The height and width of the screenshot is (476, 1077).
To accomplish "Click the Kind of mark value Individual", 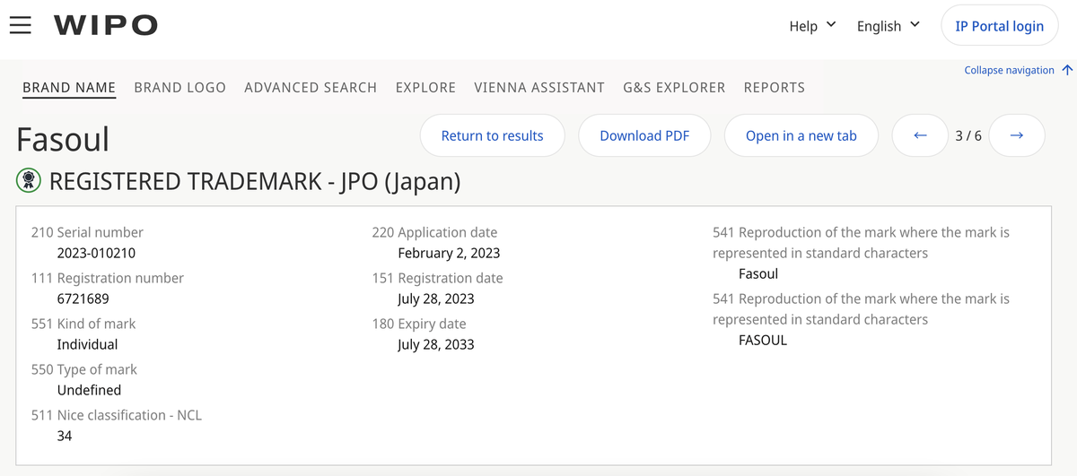I will point(87,344).
